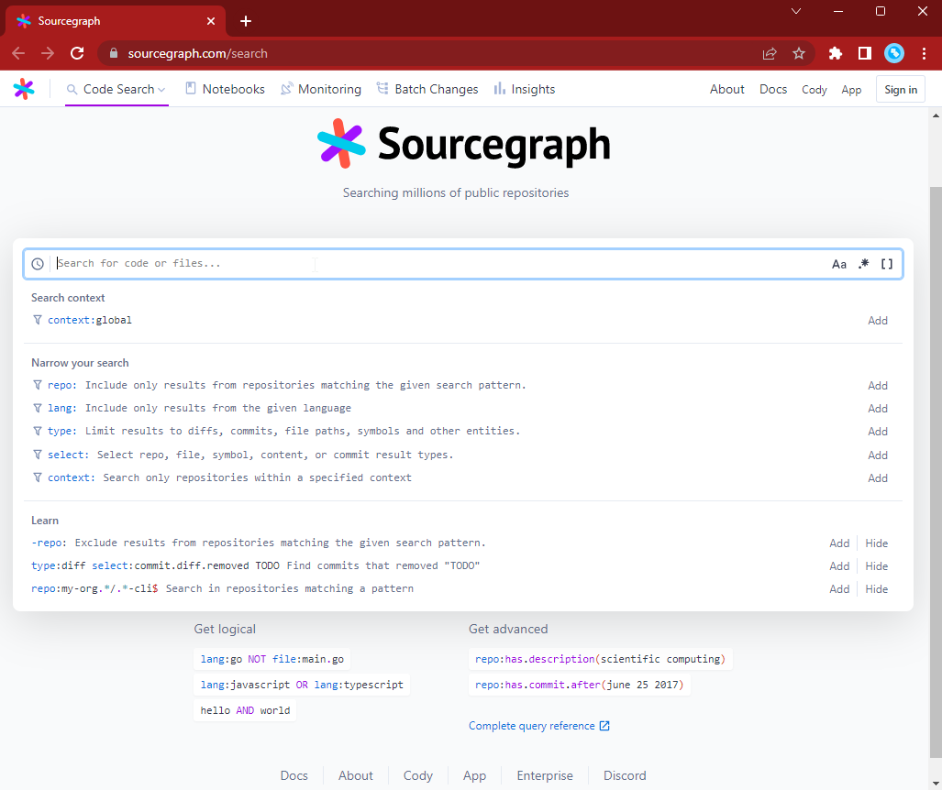Screen dimensions: 942x790
Task: Open Complete query reference link
Action: pyautogui.click(x=539, y=726)
